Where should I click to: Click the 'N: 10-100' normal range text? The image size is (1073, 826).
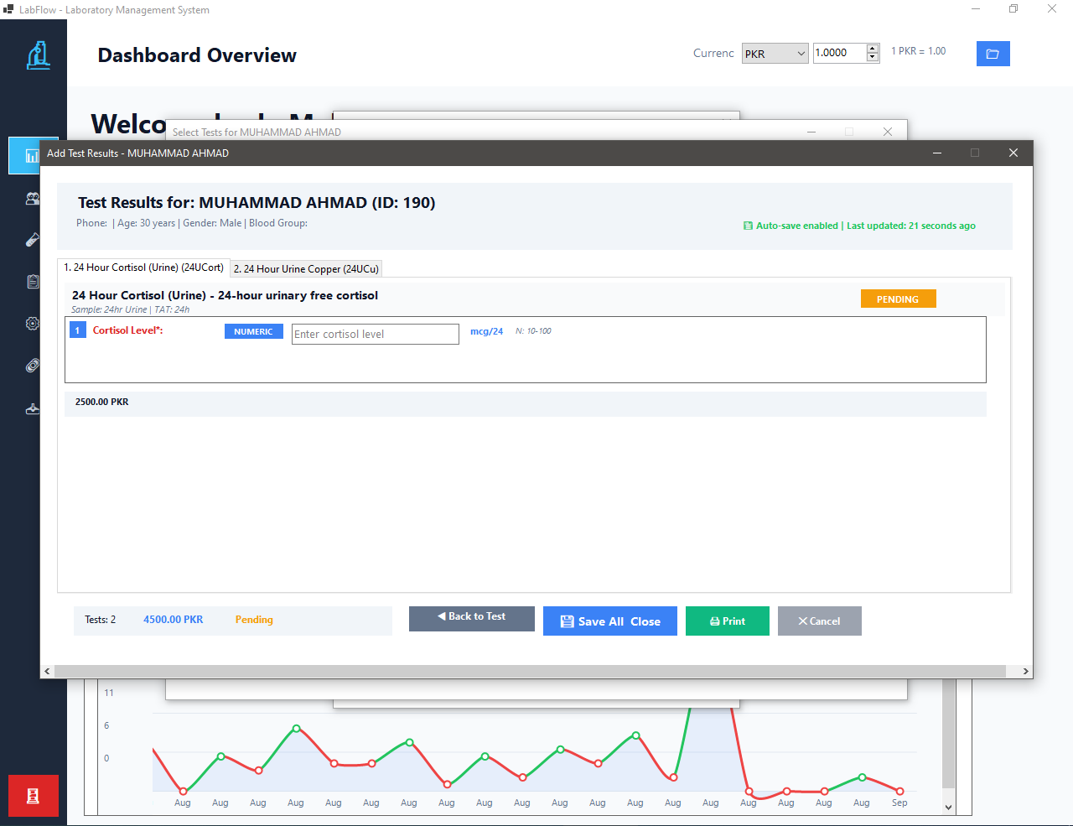(x=533, y=331)
